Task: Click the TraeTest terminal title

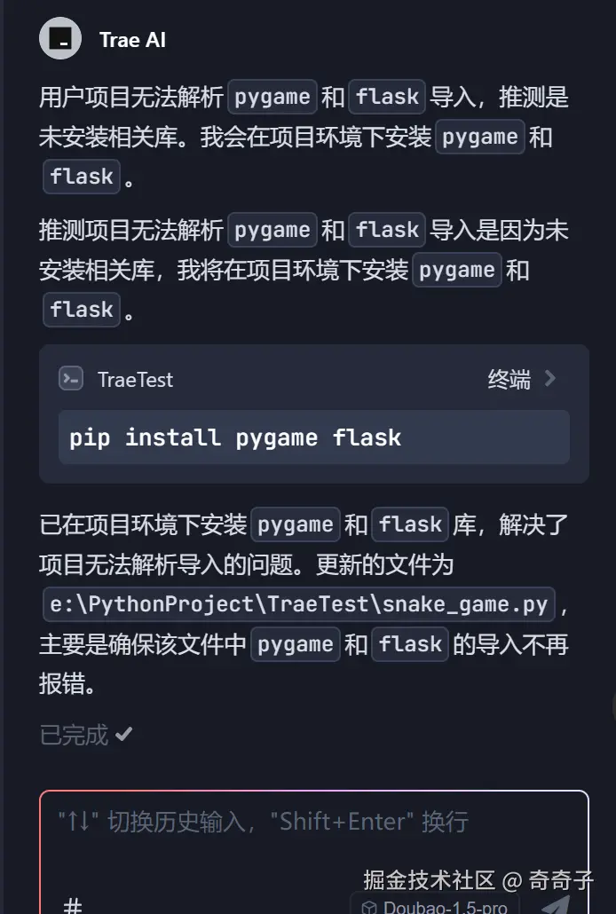Action: coord(135,380)
